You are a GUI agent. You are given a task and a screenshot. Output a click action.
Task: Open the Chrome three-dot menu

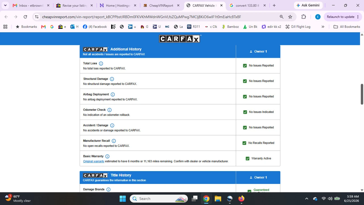tap(358, 17)
